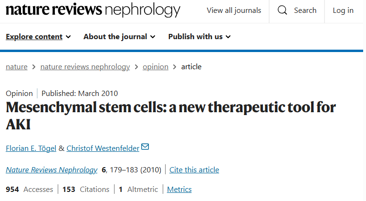Go to nature breadcrumb link
Viewport: 366px width, 201px height.
click(17, 67)
